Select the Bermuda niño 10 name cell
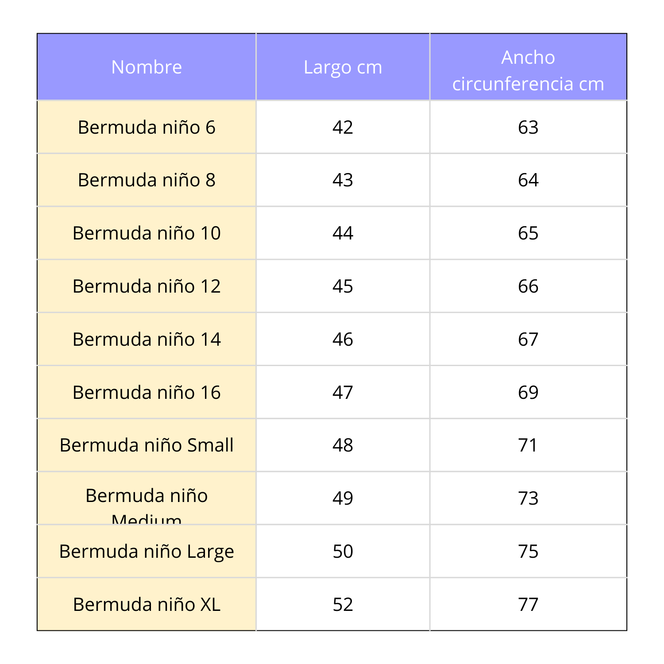664x664 pixels. 147,233
